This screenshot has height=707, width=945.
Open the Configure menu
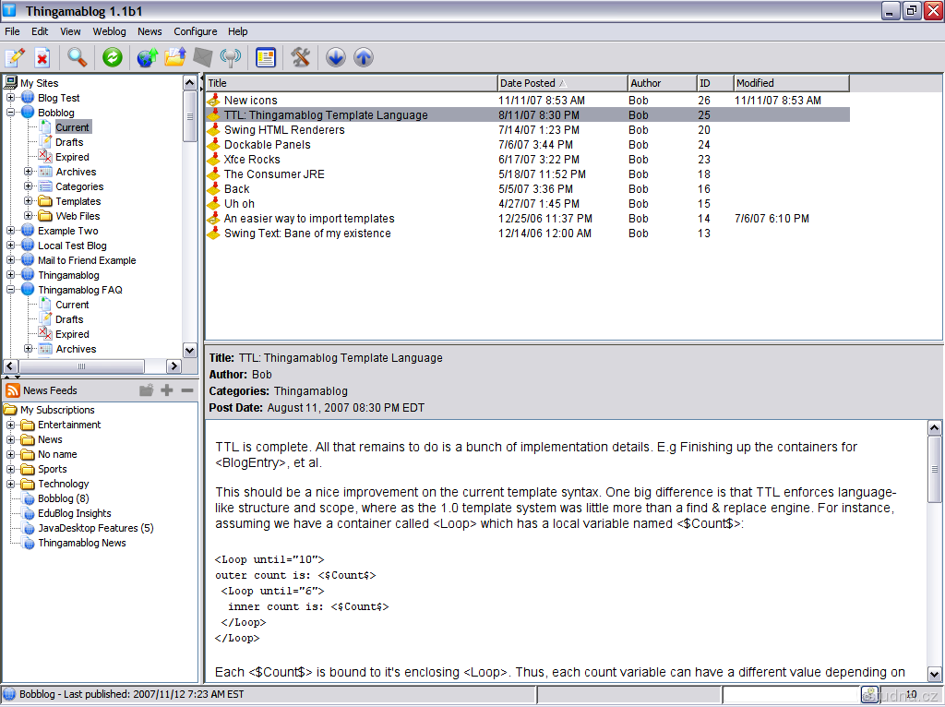point(195,31)
